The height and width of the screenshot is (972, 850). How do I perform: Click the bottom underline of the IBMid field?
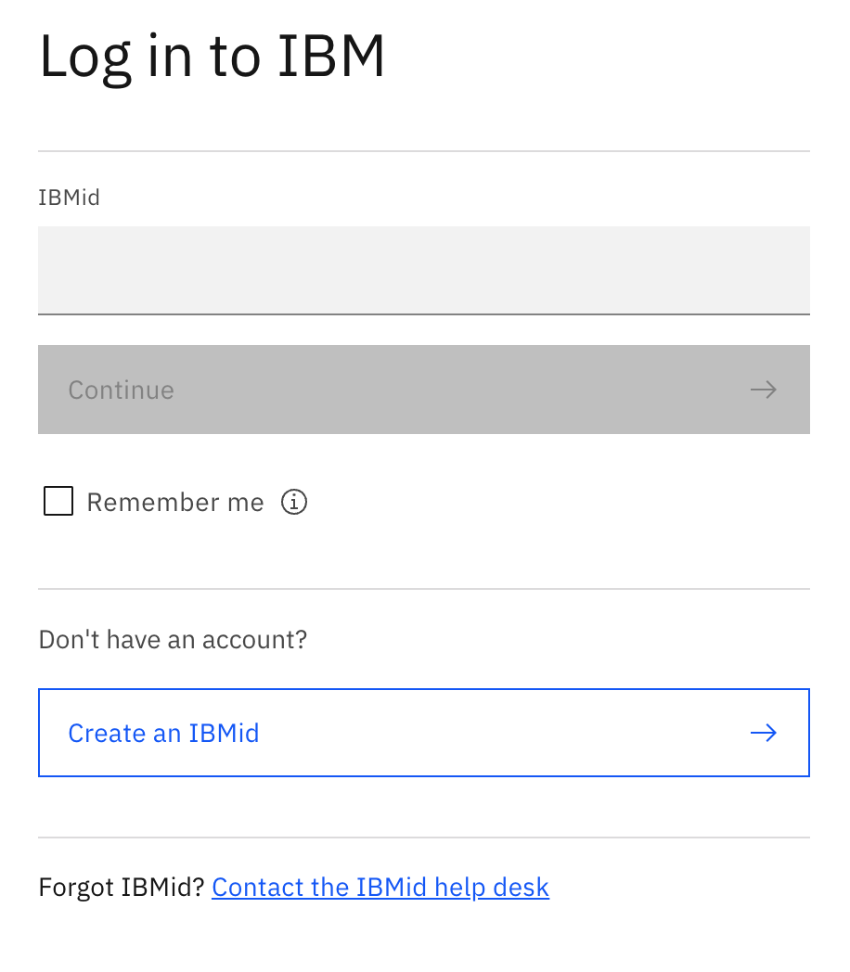pos(424,314)
